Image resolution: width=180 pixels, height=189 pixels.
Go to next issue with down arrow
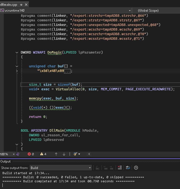[64, 154]
